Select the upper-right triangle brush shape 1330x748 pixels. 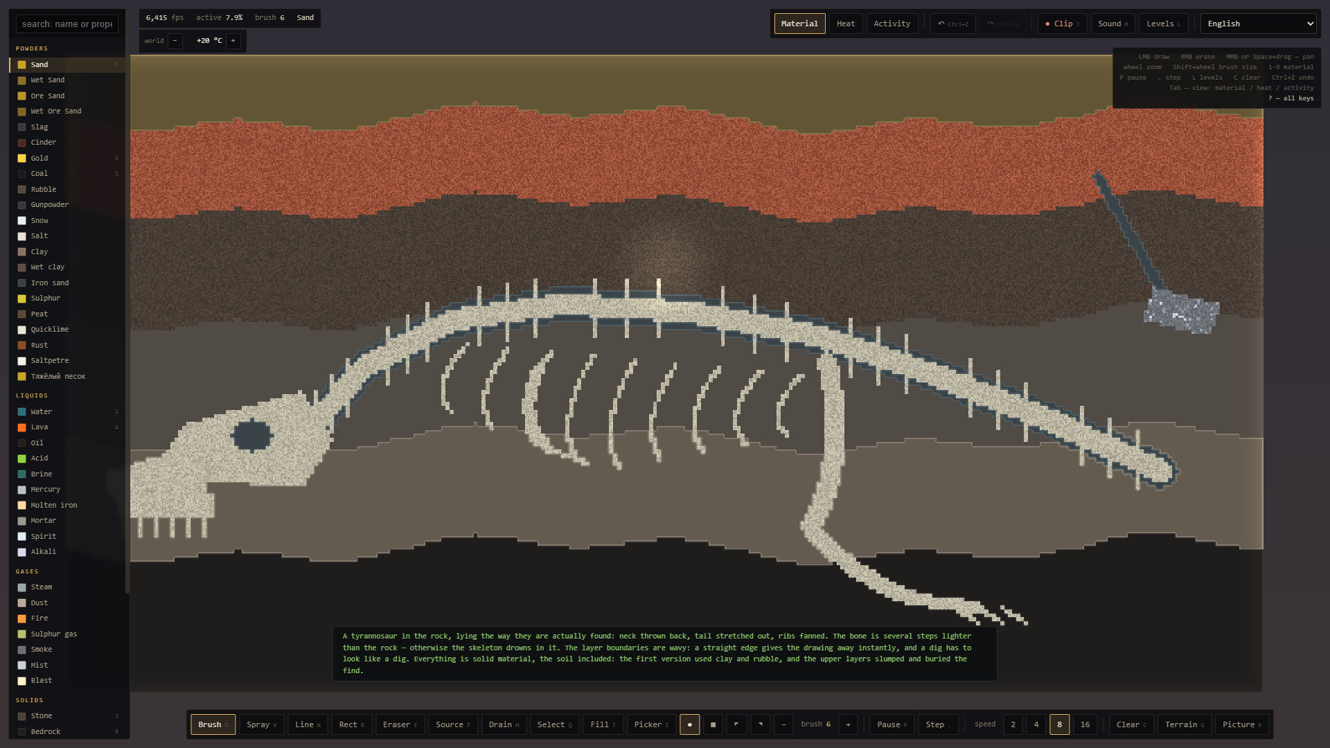point(760,724)
